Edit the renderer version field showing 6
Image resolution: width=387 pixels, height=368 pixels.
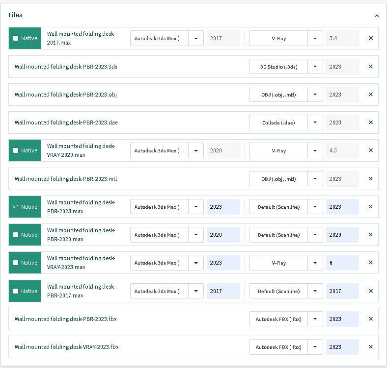coord(342,263)
